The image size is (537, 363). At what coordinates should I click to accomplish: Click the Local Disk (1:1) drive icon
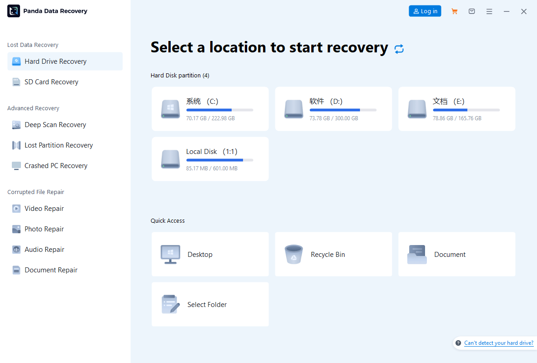point(171,159)
